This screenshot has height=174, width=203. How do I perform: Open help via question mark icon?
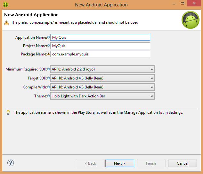pyautogui.click(x=11, y=163)
